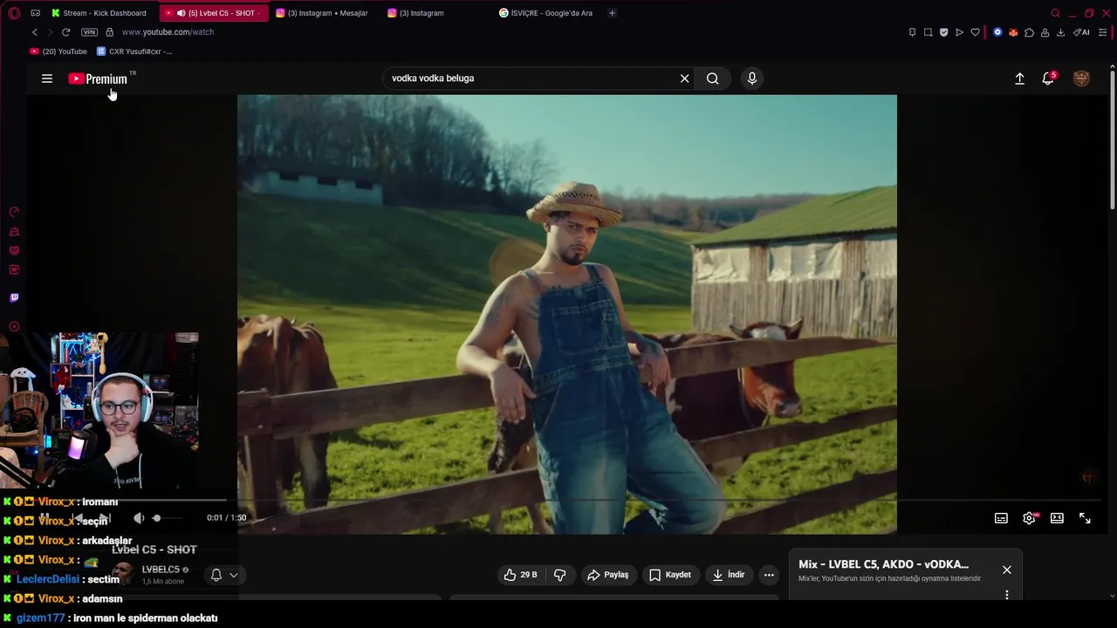
Task: Open the account avatar menu
Action: (x=1081, y=78)
